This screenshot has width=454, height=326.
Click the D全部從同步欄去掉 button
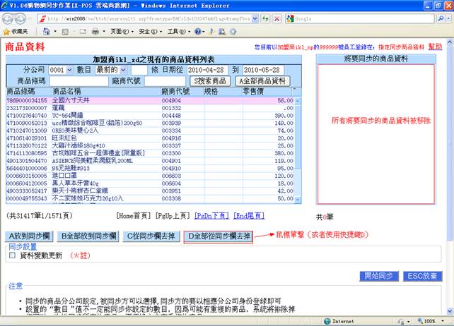[217, 236]
